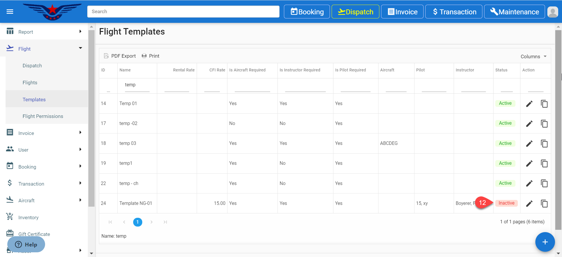Add new template with plus button
Screen dimensions: 562x257
(x=545, y=242)
